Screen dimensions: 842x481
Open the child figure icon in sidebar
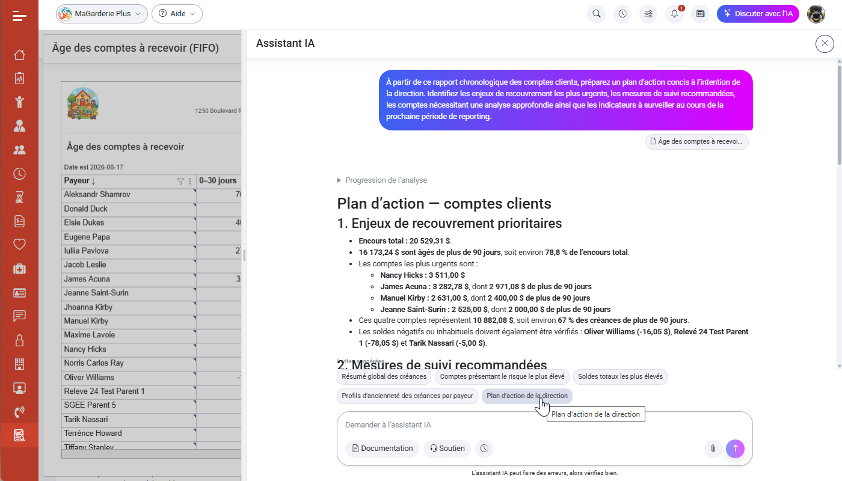(19, 102)
